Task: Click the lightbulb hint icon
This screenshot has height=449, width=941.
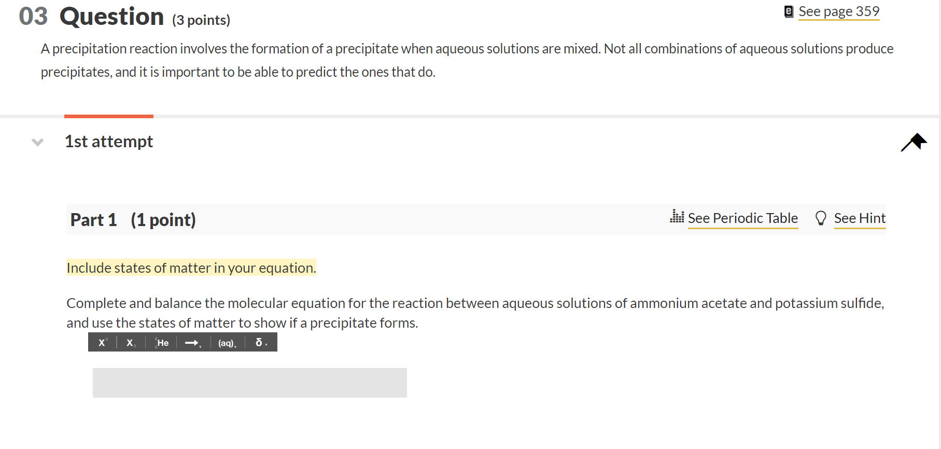Action: (821, 218)
